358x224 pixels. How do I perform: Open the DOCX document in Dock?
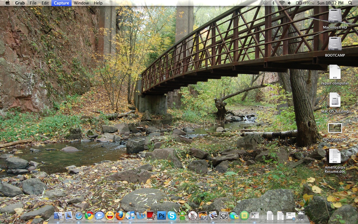click(270, 215)
